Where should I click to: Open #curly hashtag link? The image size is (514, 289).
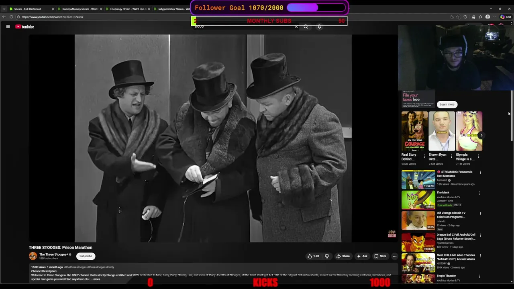coord(110,267)
